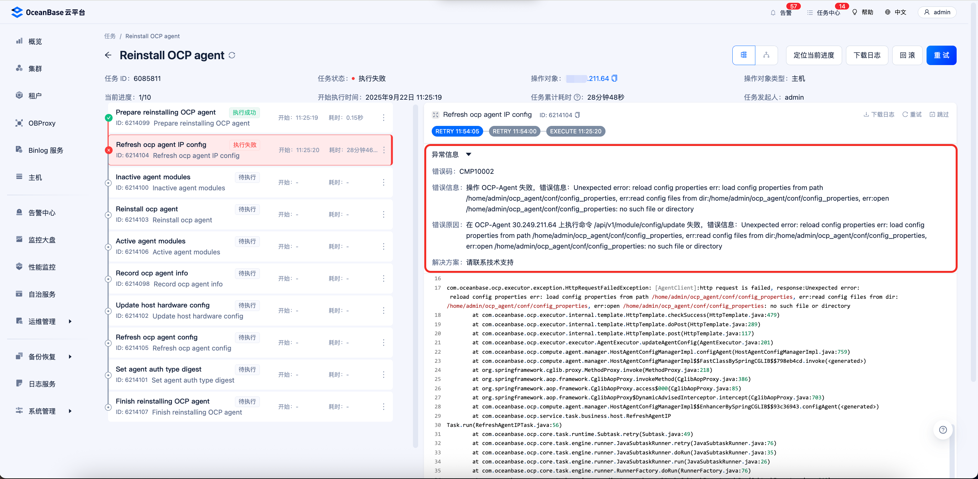Image resolution: width=978 pixels, height=479 pixels.
Task: Open more options for Inactive agent modules
Action: coord(383,182)
